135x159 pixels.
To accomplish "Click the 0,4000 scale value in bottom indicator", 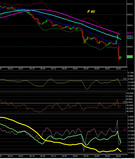I will (x=131, y=117).
